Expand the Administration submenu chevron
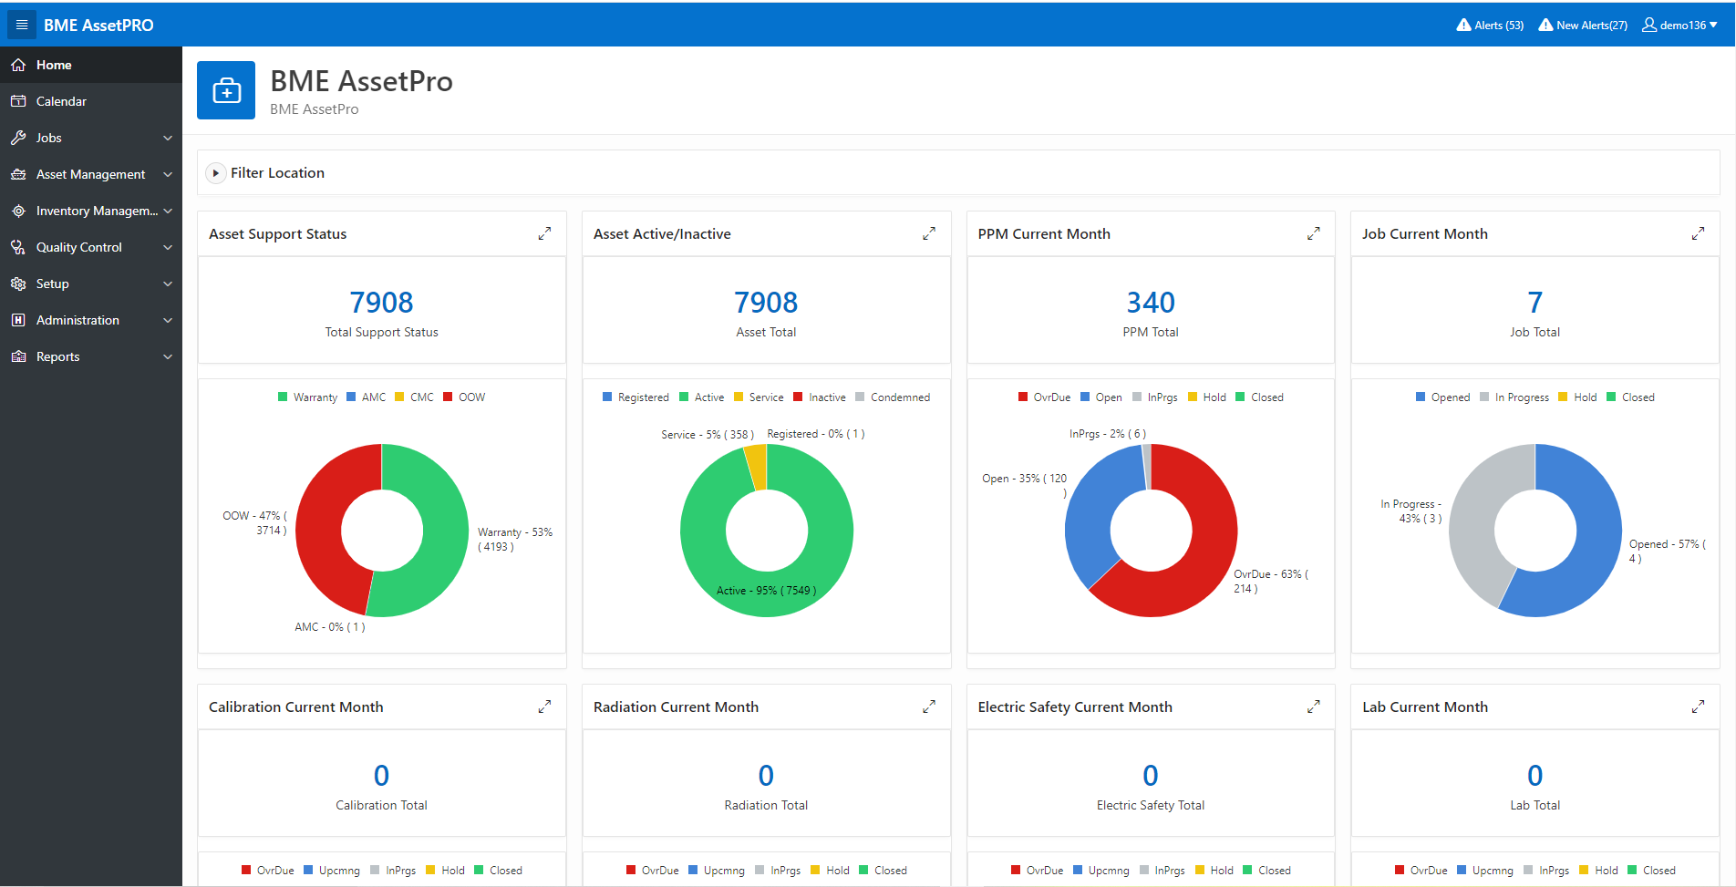 (x=168, y=320)
